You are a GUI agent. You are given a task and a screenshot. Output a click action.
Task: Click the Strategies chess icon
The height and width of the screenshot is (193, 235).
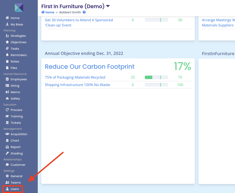pos(7,36)
